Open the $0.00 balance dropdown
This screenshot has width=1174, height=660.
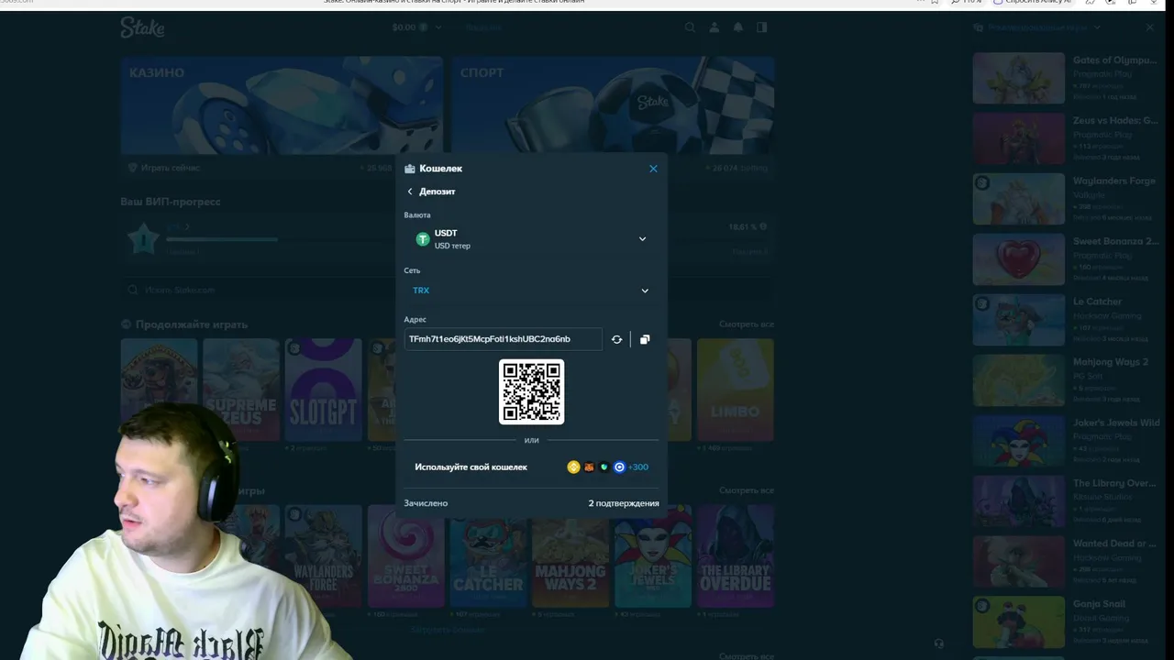(x=417, y=27)
